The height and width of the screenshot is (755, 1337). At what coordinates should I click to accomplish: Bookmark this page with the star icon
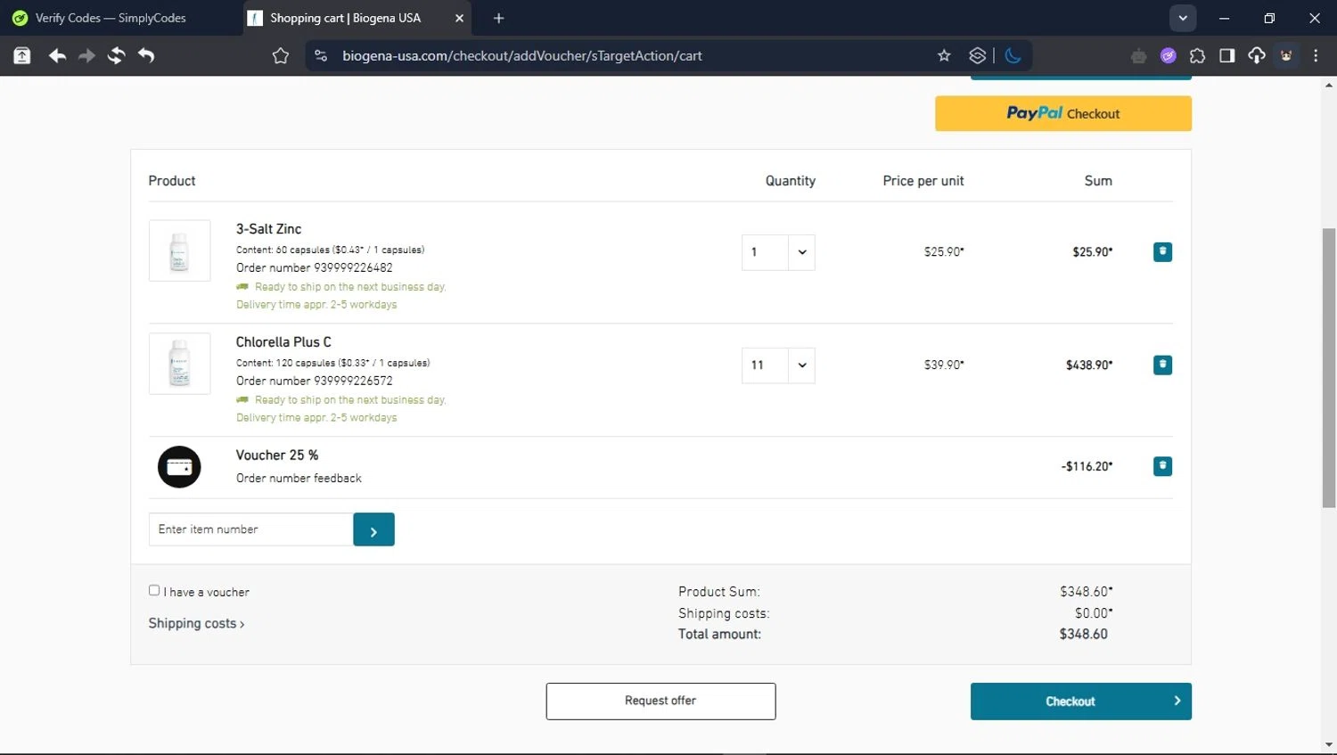coord(944,56)
